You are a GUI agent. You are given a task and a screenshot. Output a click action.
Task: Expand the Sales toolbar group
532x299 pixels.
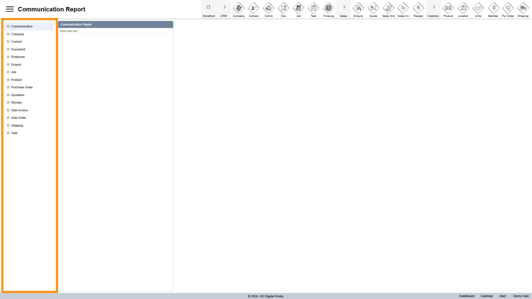344,9
